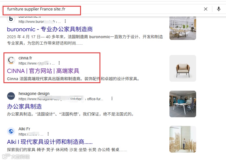226x161 pixels.
Task: Click the hexagone design round favicon
Action: click(11, 96)
